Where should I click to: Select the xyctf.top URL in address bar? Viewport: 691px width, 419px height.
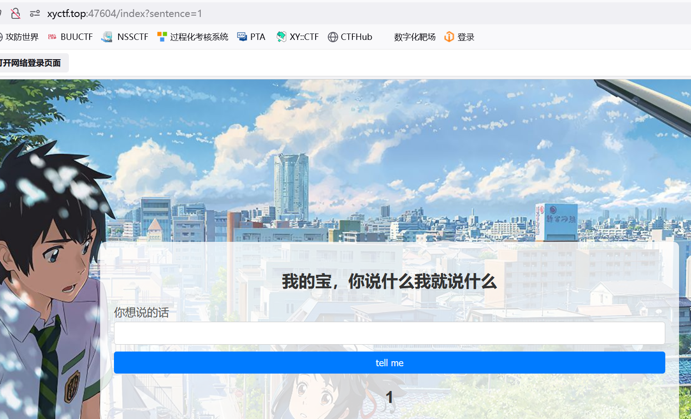click(x=124, y=13)
